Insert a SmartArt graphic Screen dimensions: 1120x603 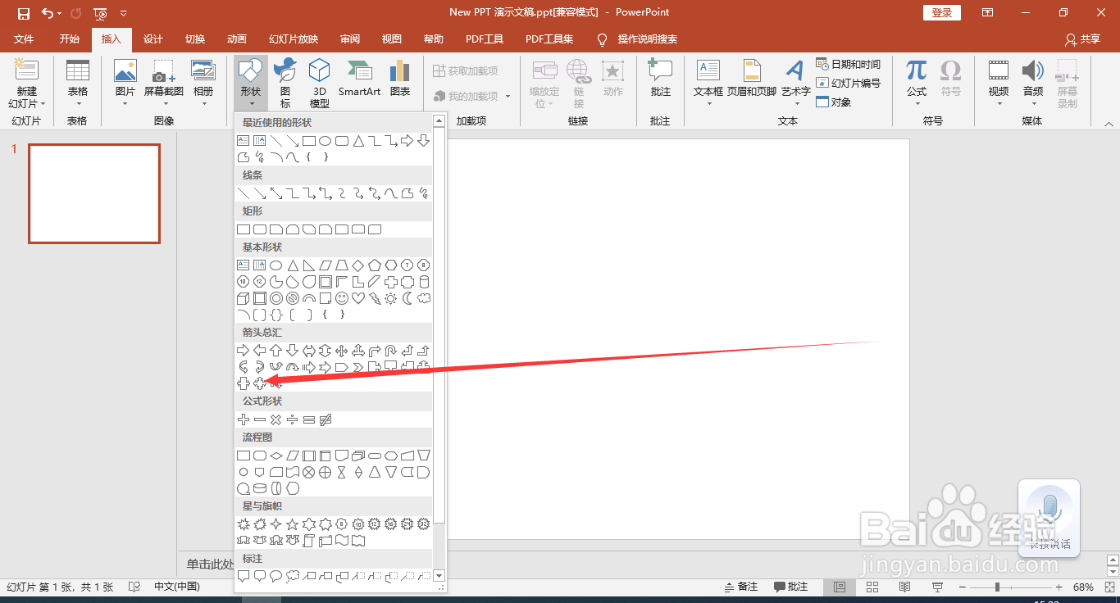point(359,80)
